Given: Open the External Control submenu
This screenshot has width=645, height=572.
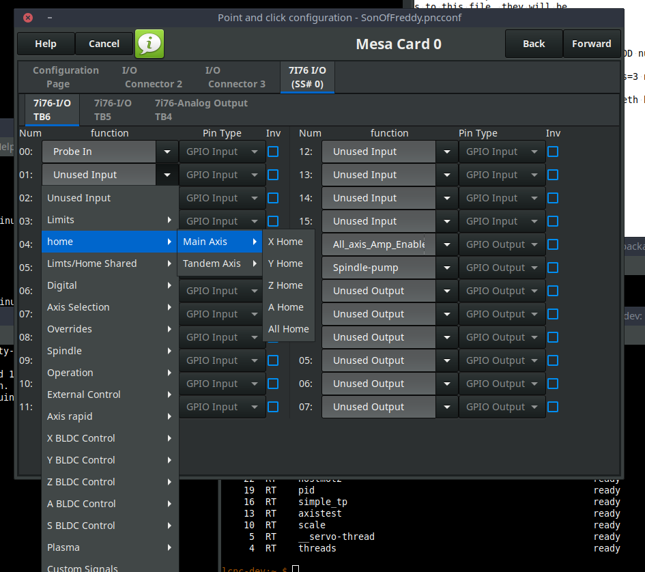Looking at the screenshot, I should pyautogui.click(x=111, y=395).
